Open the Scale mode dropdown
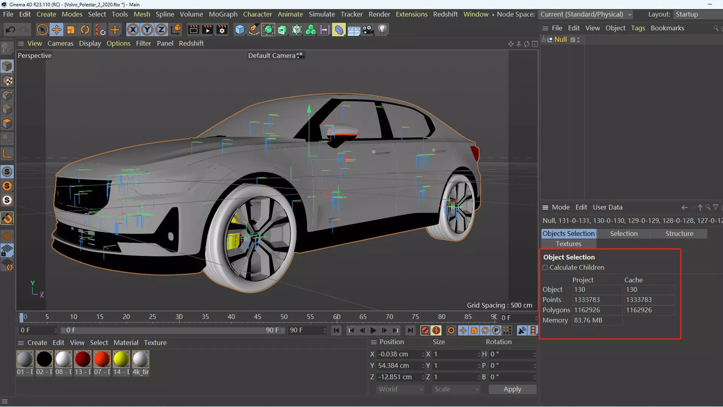Image resolution: width=723 pixels, height=407 pixels. (x=456, y=389)
